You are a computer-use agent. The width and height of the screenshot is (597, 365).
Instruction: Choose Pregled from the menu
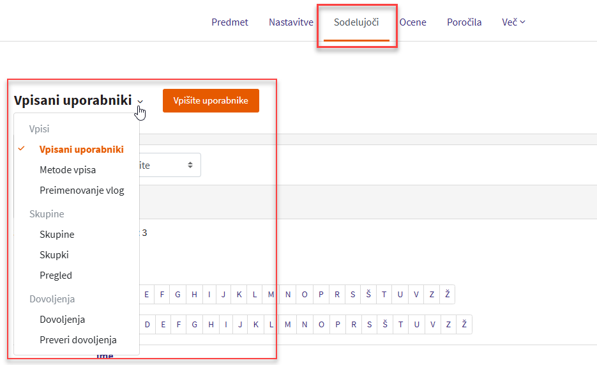56,276
